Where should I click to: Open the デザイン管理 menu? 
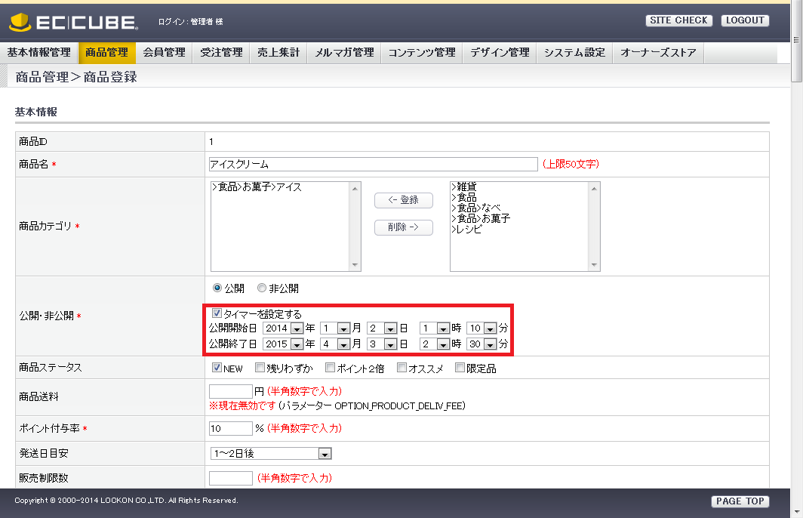(500, 52)
